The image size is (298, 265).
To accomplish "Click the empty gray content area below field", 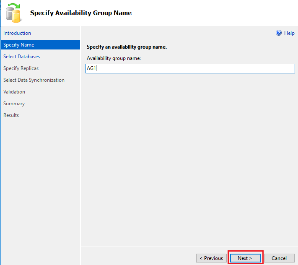I will pos(189,159).
